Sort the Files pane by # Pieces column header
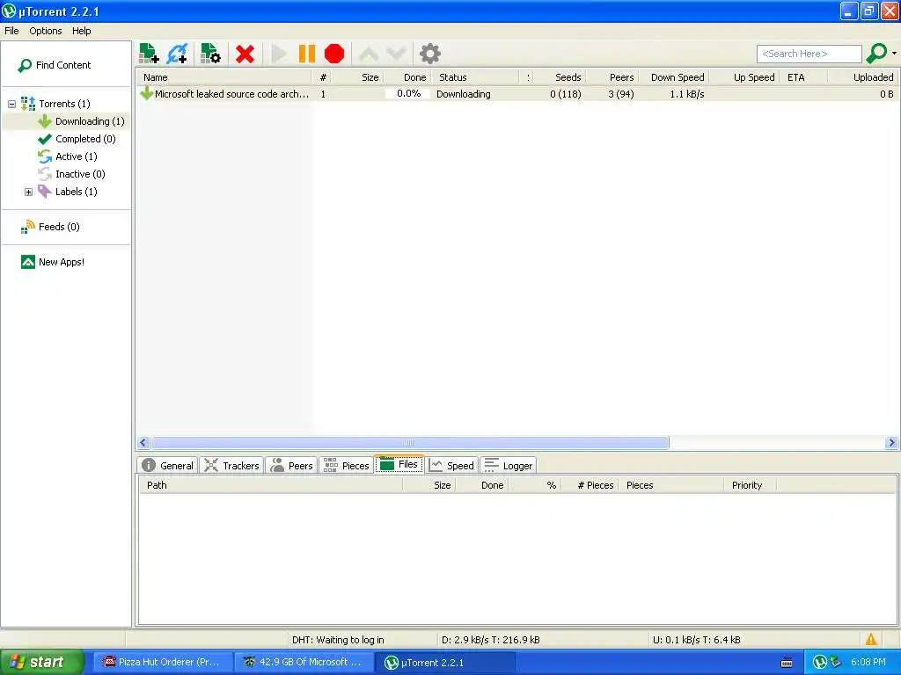Viewport: 901px width, 675px height. [590, 485]
